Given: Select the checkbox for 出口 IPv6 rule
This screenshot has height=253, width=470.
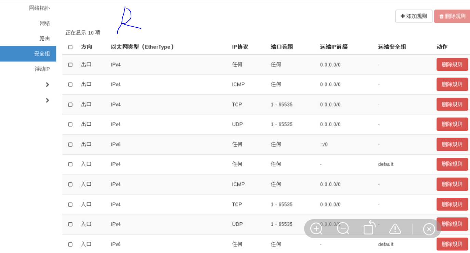Looking at the screenshot, I should tap(70, 144).
